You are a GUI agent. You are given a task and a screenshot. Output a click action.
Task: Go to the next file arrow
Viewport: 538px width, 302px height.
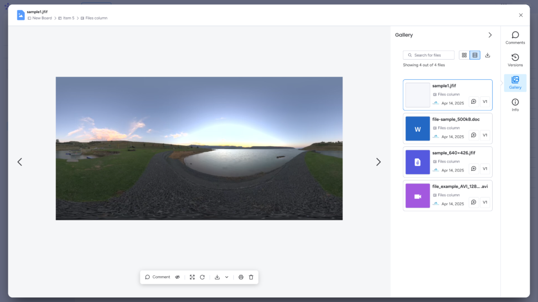378,162
